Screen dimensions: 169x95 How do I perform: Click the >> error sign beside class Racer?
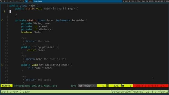(2, 20)
